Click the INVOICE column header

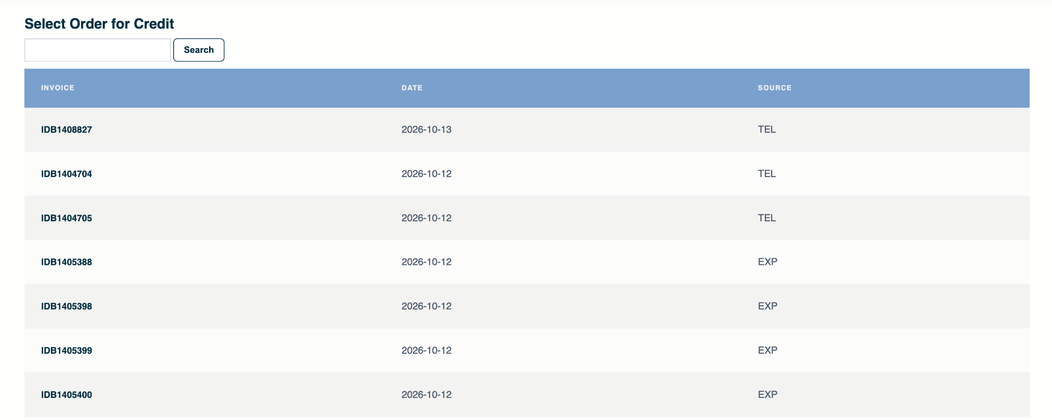point(58,88)
